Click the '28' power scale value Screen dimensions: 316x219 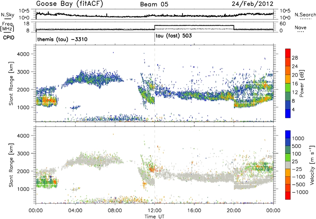[x=295, y=58]
